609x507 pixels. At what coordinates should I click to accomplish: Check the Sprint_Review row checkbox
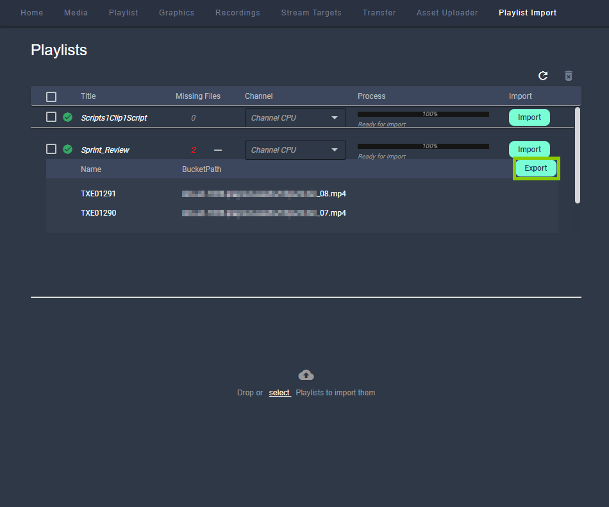coord(51,150)
